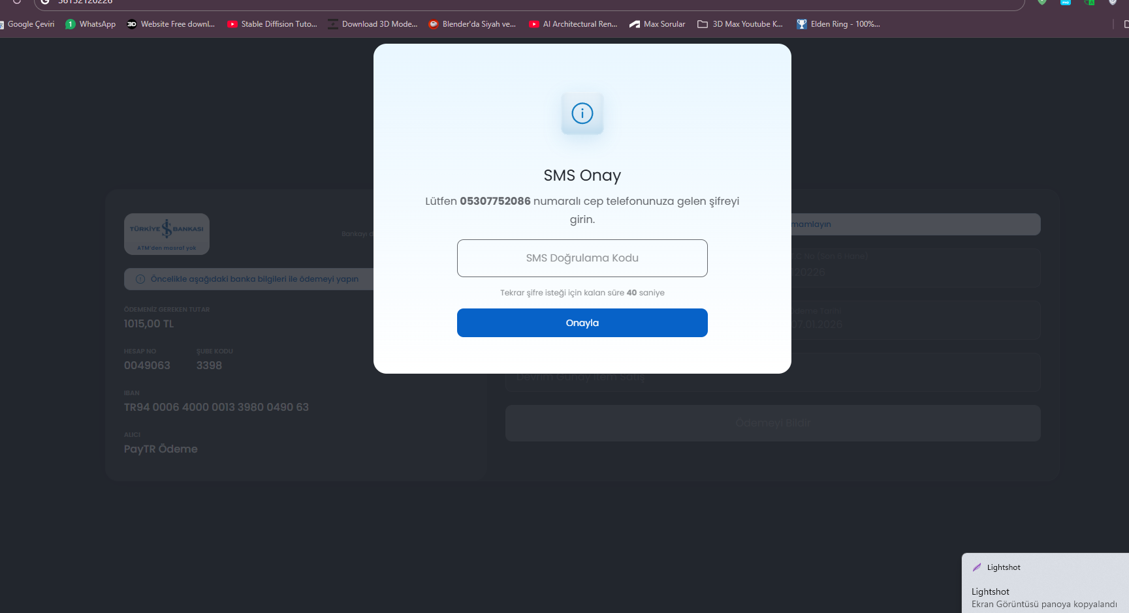Open the Blender'da Siyah bookmark
The image size is (1129, 613).
pos(472,24)
